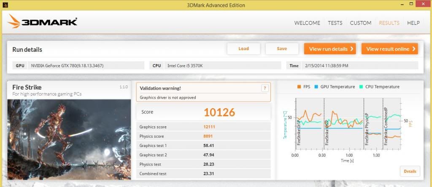
Task: Click the validation warning question mark icon
Action: point(265,88)
